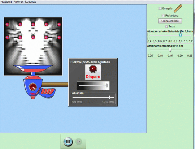Image resolution: width=195 pixels, height=149 pixels.
Task: Open the Laguntza menu
Action: click(x=31, y=2)
